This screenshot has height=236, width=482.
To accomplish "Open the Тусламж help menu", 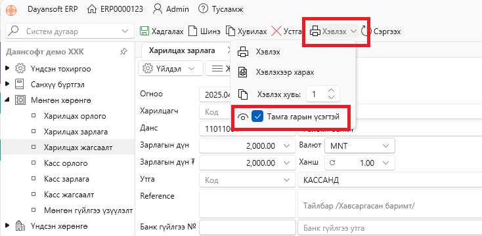I will (221, 9).
